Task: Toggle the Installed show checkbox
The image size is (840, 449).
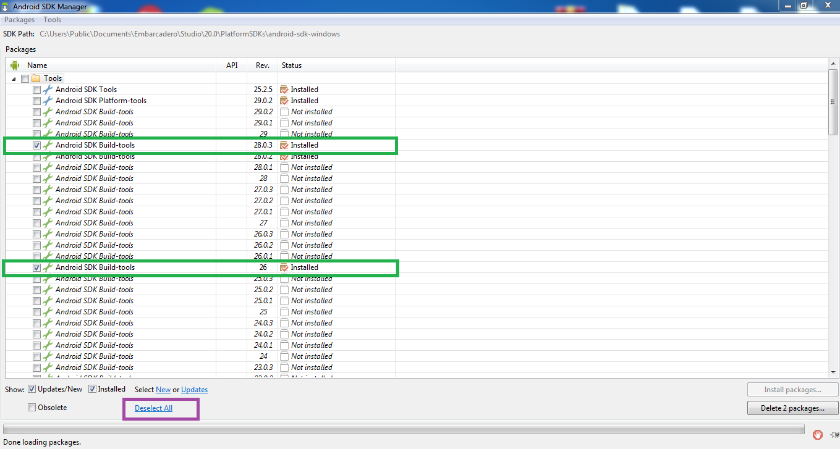Action: click(x=92, y=389)
